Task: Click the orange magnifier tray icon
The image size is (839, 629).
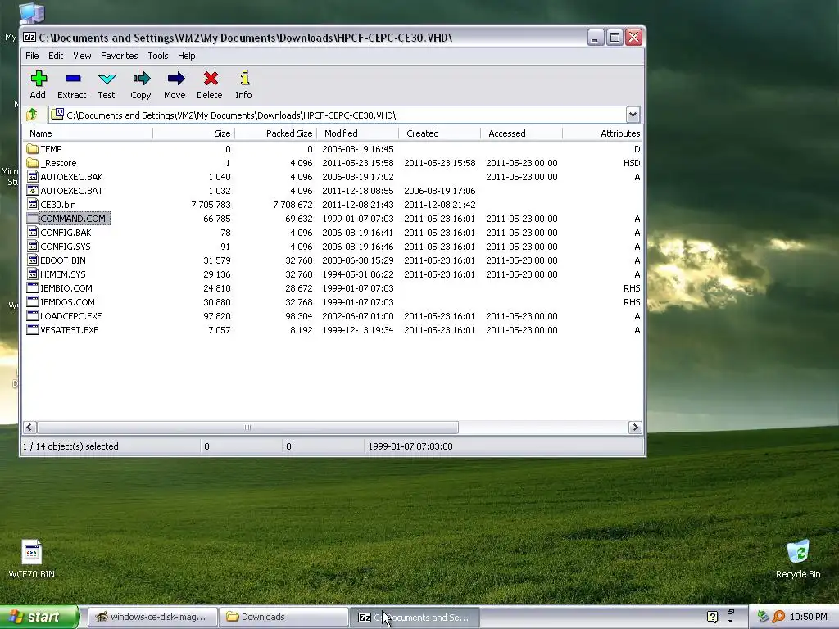Action: [778, 617]
